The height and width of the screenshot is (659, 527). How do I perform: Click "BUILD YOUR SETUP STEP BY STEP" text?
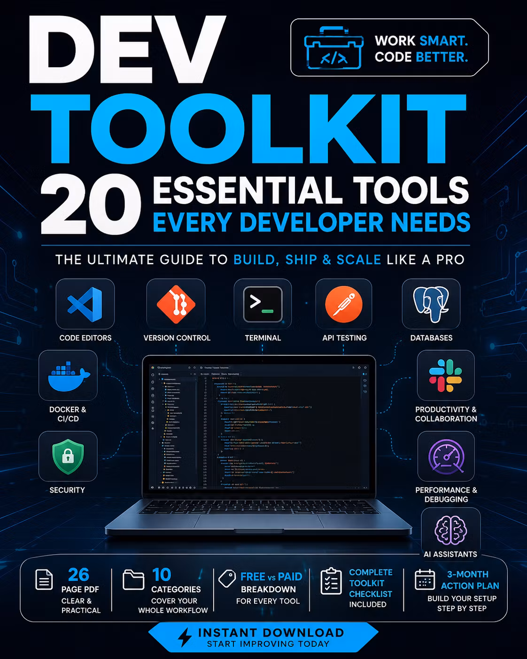click(462, 604)
